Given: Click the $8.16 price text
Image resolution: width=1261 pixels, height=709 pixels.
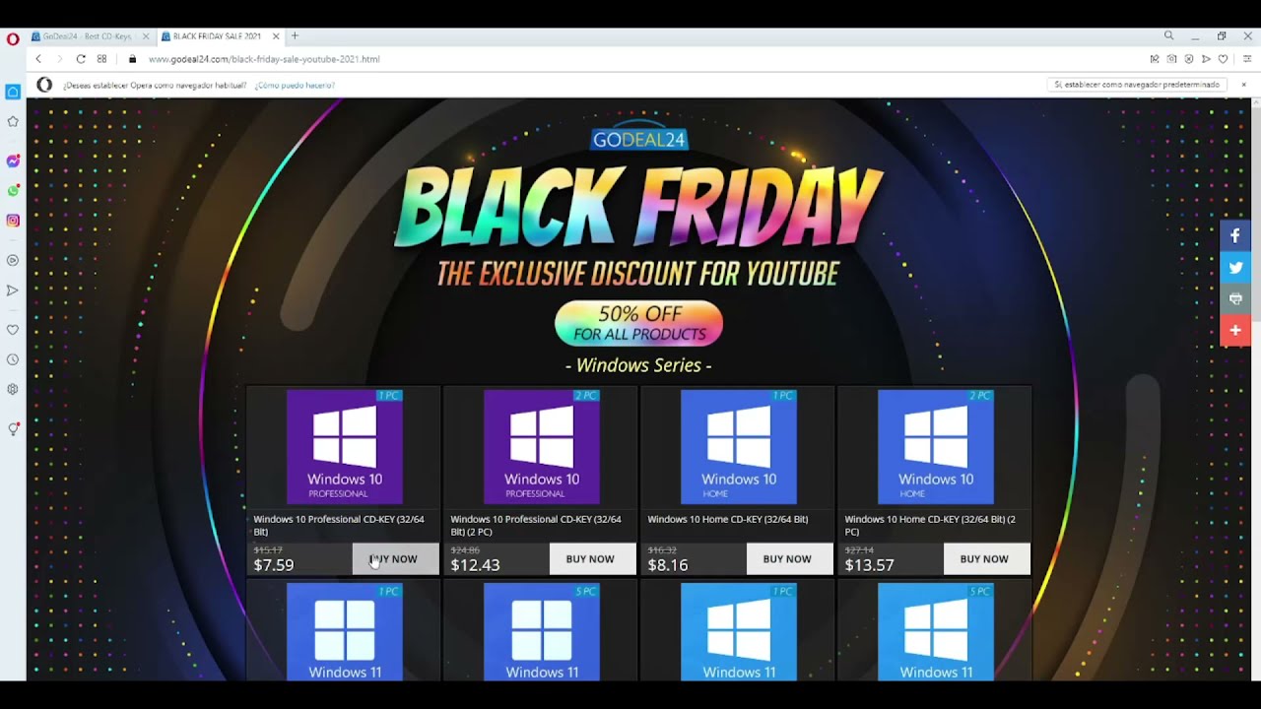Looking at the screenshot, I should [668, 565].
